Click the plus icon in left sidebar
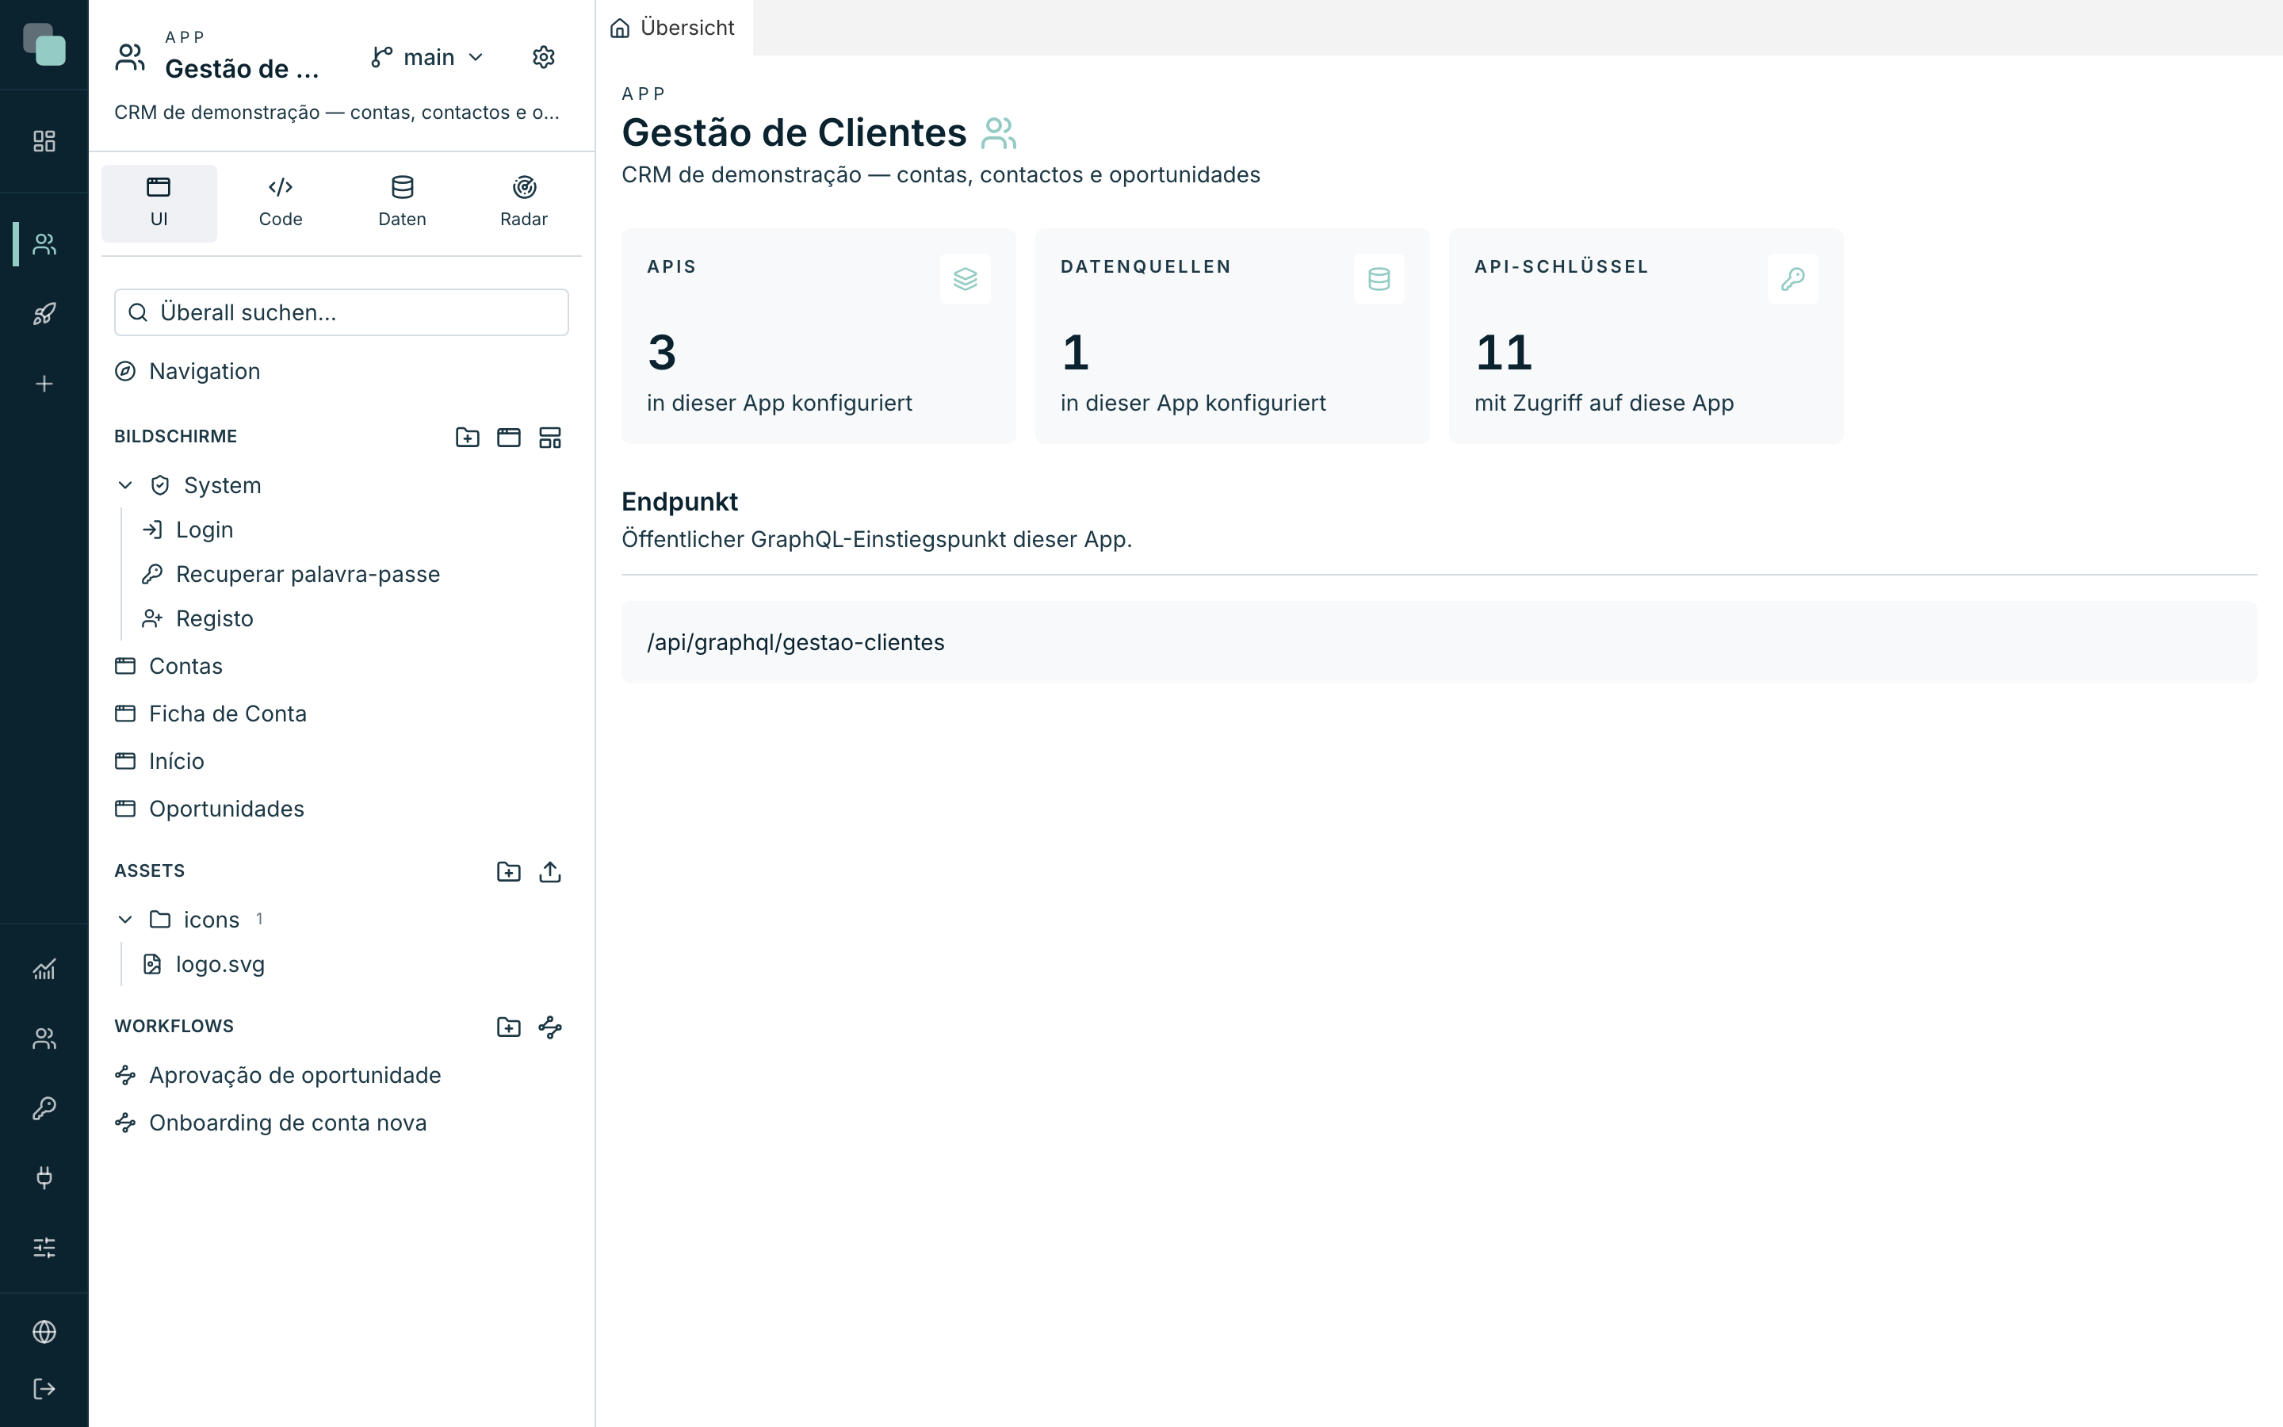This screenshot has width=2283, height=1427. tap(44, 384)
